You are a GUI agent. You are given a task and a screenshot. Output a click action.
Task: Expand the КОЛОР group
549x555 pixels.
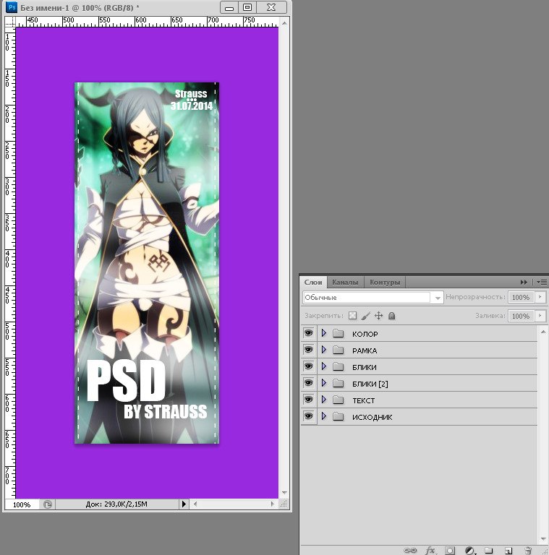324,333
